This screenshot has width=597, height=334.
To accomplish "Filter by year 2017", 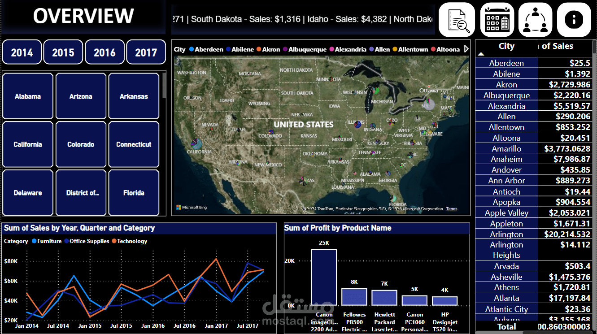I will point(146,52).
